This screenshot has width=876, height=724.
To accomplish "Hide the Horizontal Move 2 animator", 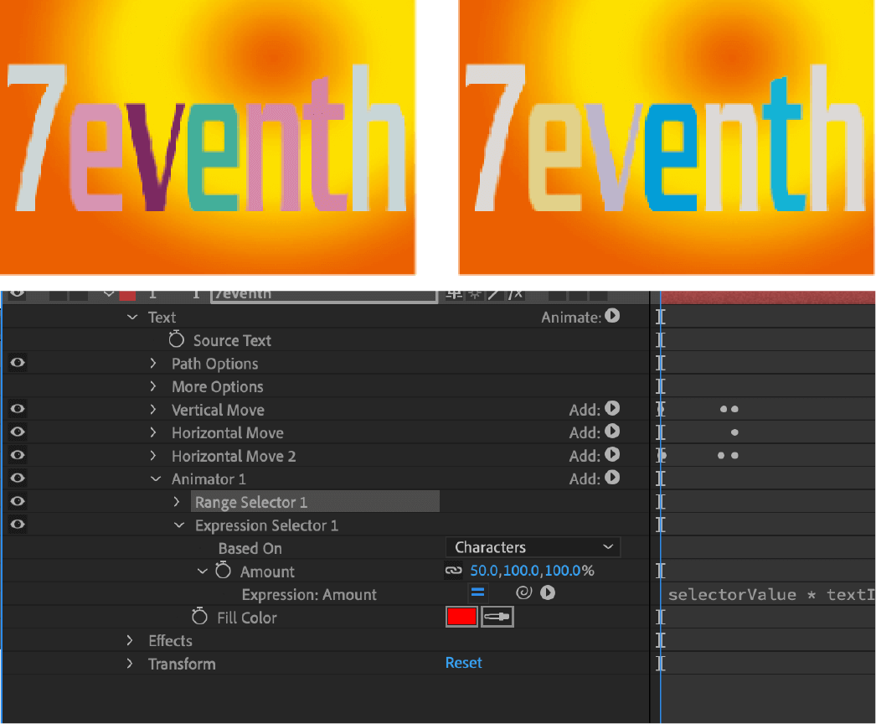I will click(x=19, y=455).
